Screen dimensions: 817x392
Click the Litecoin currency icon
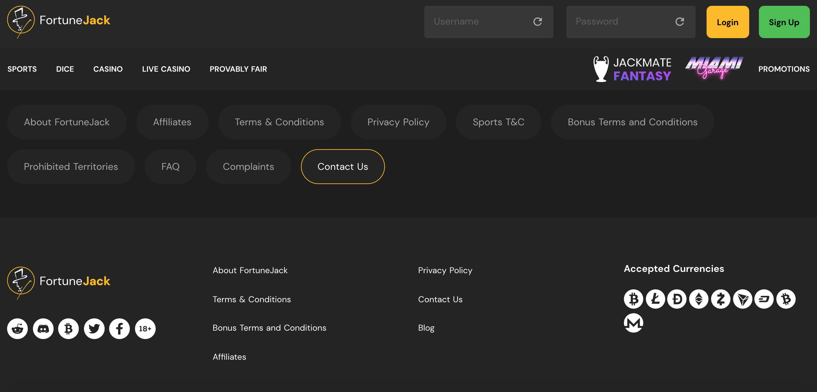656,299
